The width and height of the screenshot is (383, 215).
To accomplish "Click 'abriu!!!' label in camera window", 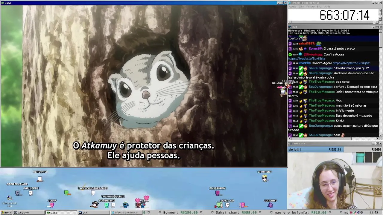I will point(295,150).
